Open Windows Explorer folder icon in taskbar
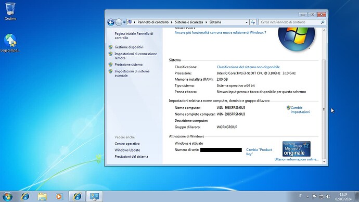The height and width of the screenshot is (202, 359). [42, 196]
